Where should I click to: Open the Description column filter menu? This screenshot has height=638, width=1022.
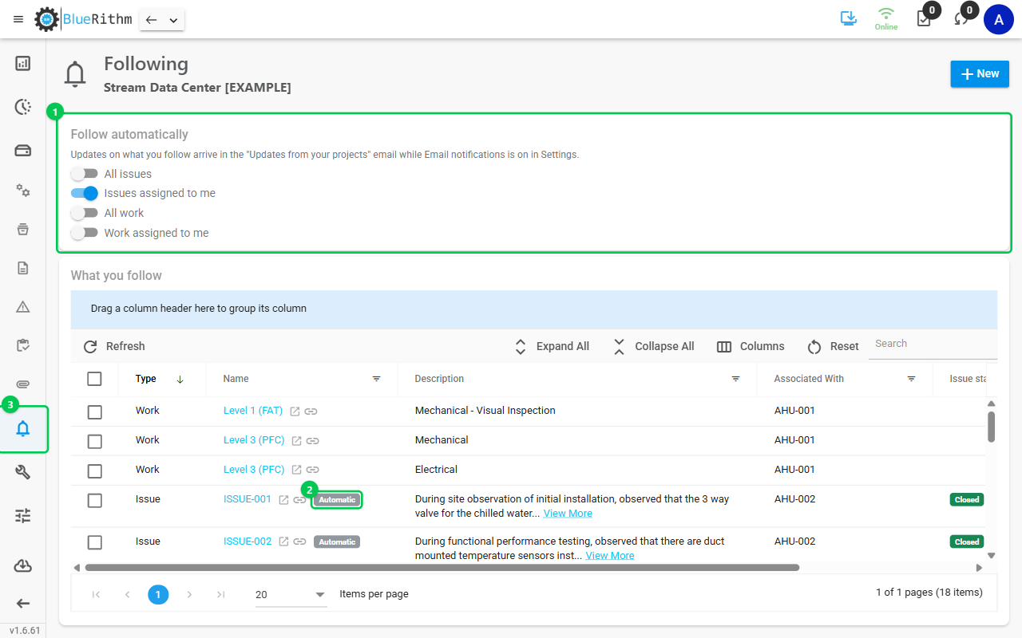tap(736, 379)
